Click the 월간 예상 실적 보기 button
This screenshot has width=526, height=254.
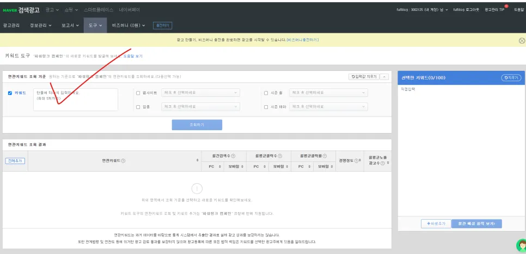(476, 224)
